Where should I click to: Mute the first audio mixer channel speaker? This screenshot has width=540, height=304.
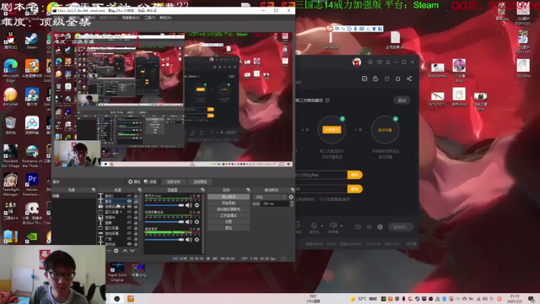188,205
